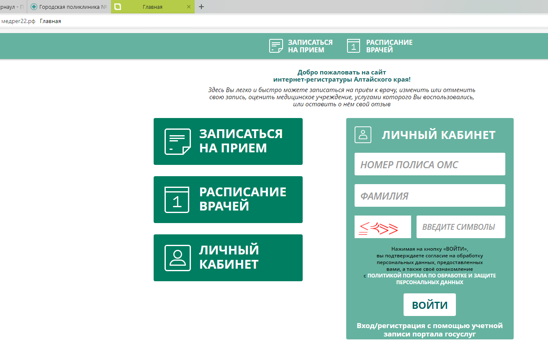
Task: Focus the 'Фамилия' input field
Action: [430, 195]
